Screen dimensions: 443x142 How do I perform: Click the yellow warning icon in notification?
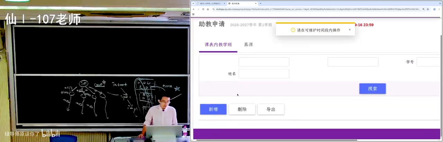(293, 30)
